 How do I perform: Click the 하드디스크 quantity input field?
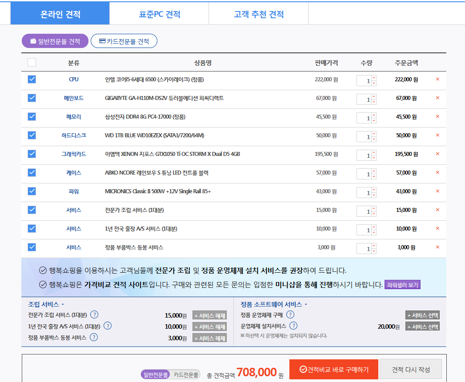(x=364, y=137)
